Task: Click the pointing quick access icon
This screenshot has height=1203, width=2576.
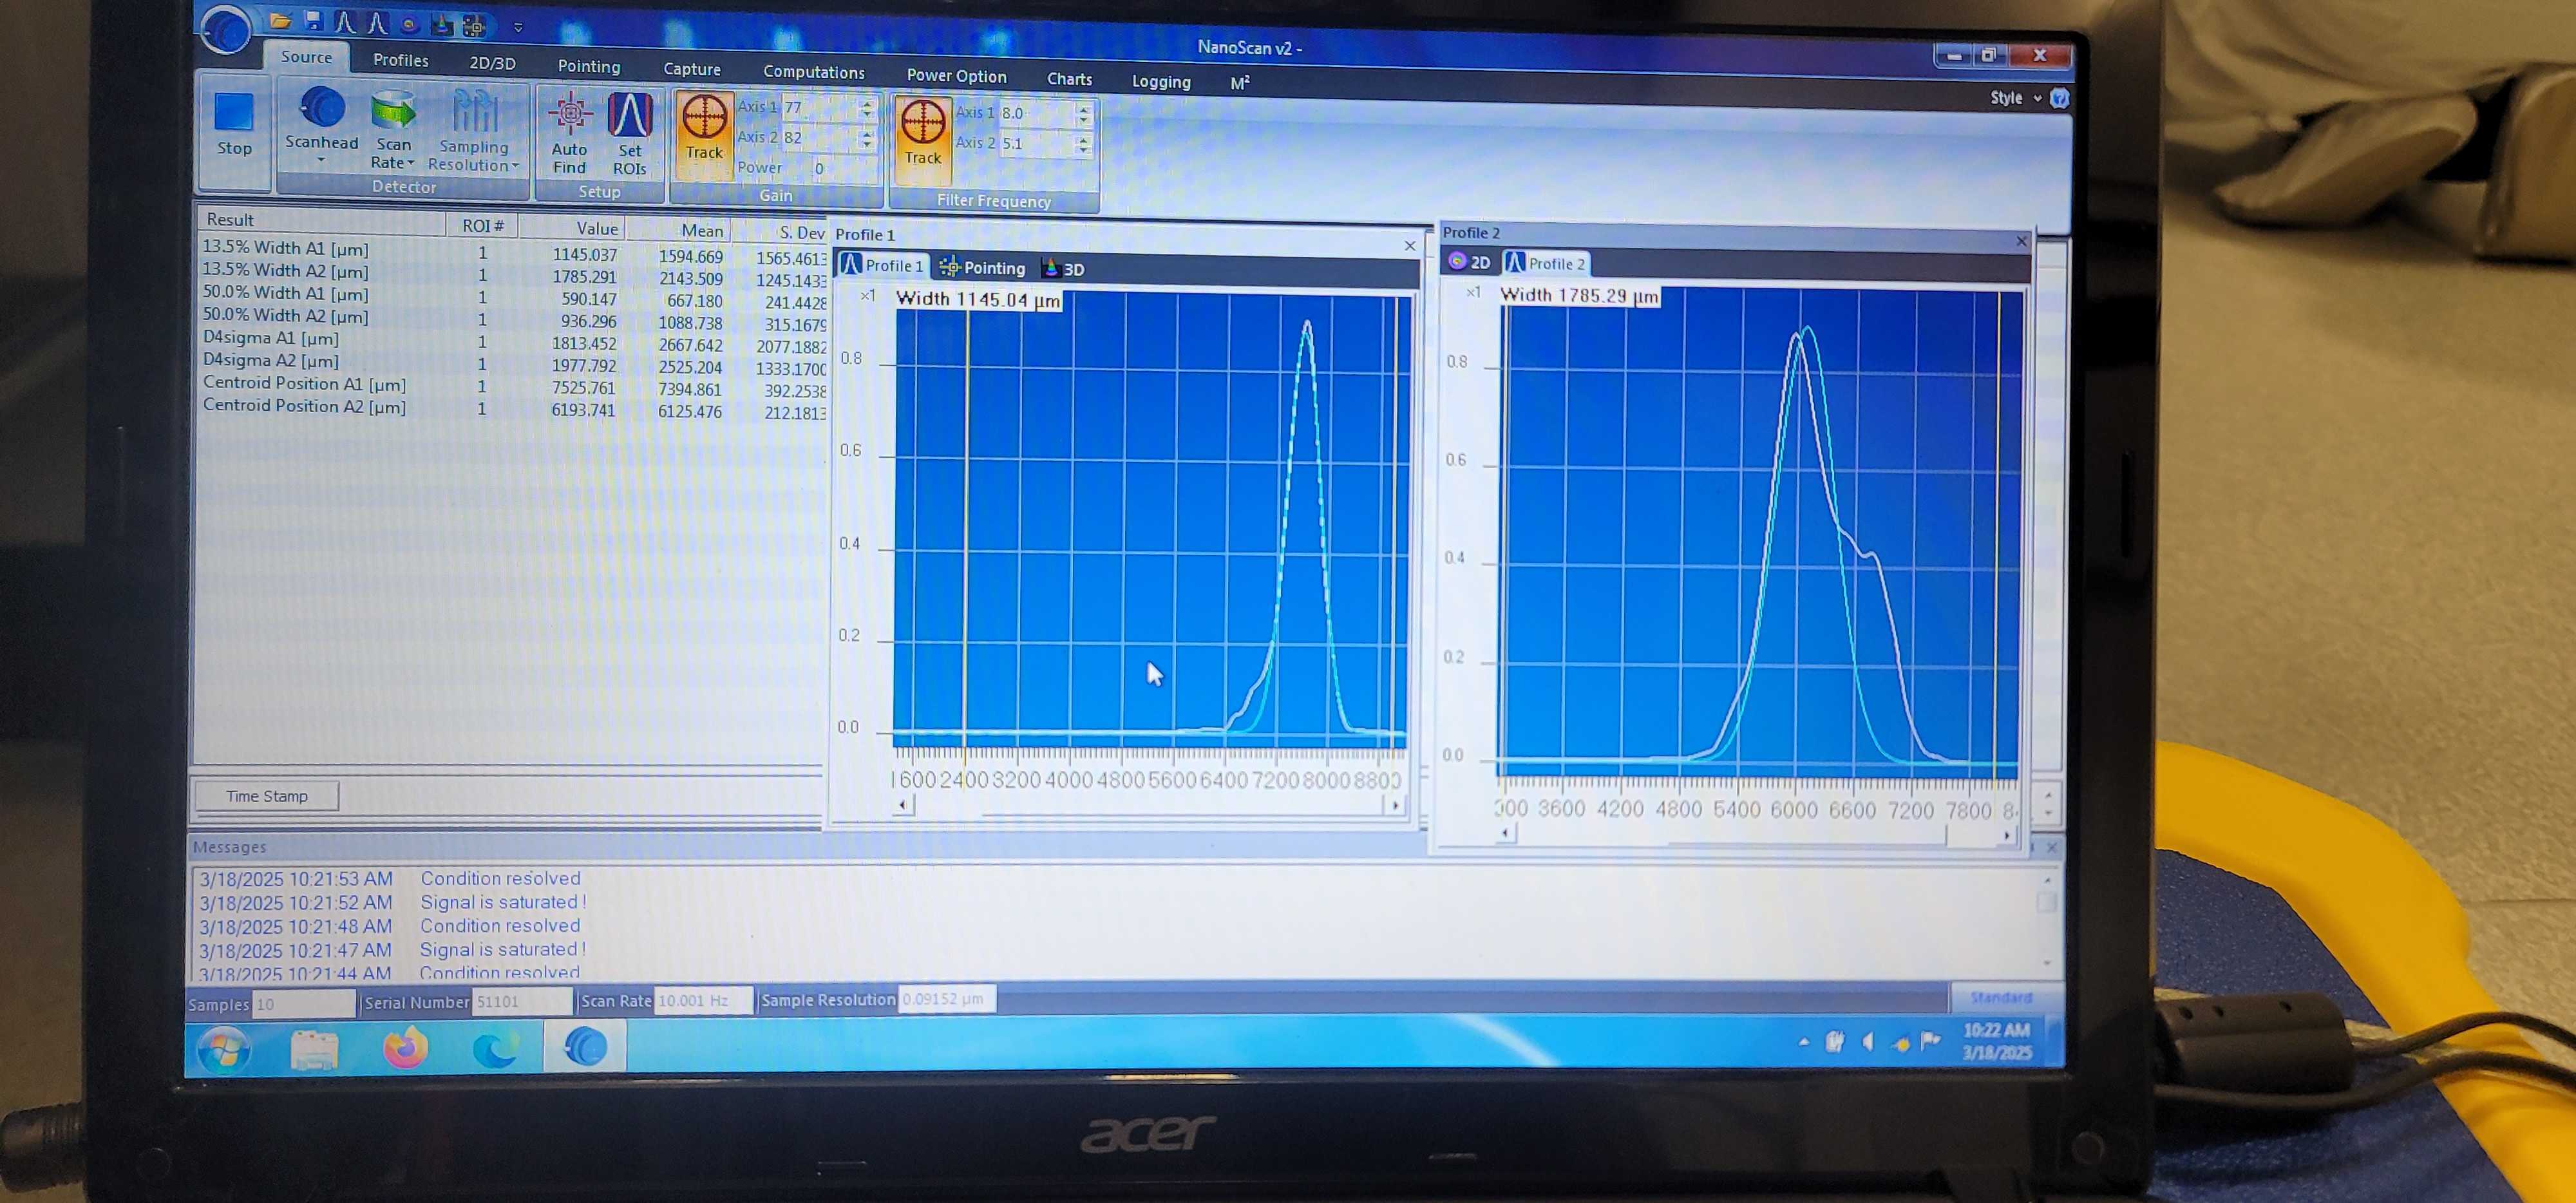Action: tap(474, 26)
